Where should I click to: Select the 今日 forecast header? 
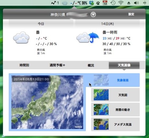[x=41, y=24]
